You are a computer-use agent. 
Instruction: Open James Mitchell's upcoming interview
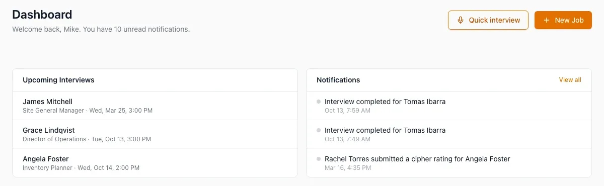click(155, 106)
